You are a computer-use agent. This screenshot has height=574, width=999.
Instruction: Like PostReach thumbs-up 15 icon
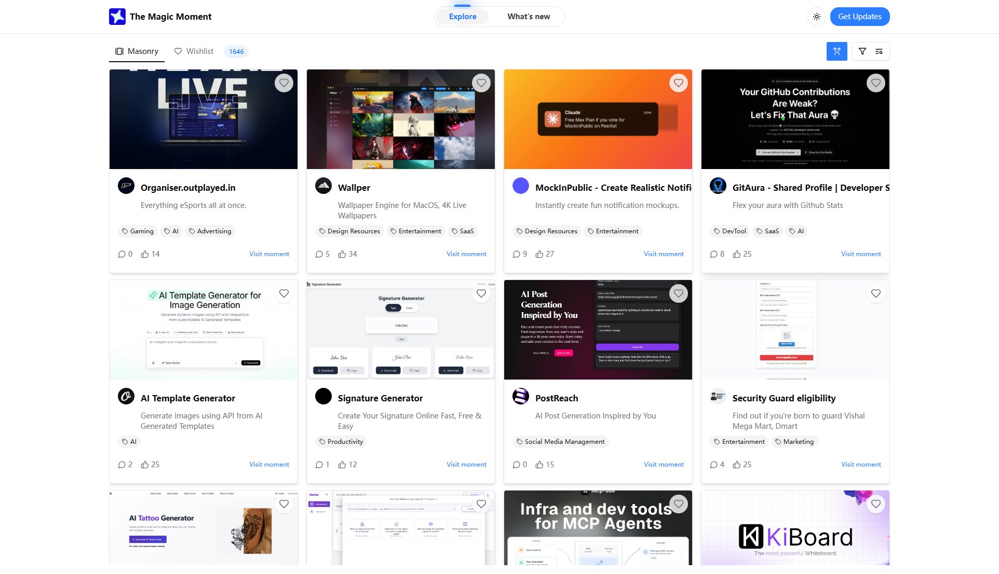pos(539,465)
